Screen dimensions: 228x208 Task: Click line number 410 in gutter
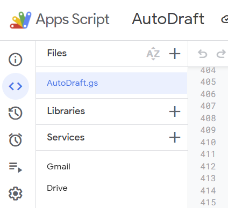pos(208,143)
